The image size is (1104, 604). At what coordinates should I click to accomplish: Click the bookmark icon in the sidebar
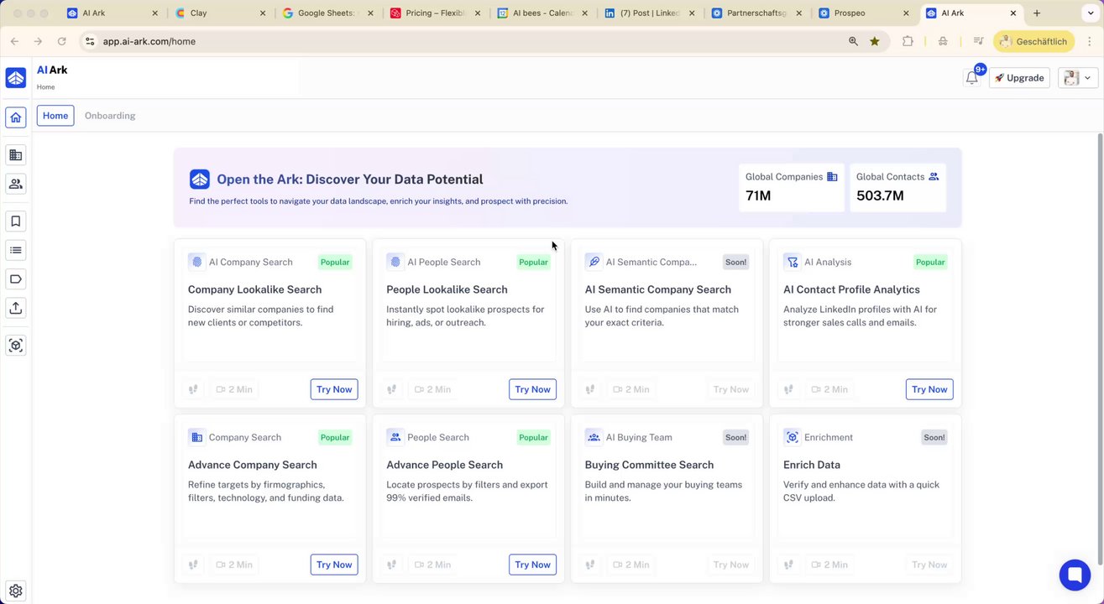click(x=15, y=221)
